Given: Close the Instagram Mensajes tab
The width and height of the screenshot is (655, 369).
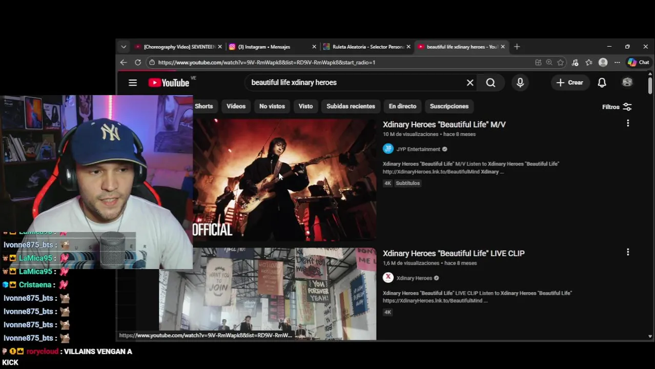Looking at the screenshot, I should tap(314, 47).
